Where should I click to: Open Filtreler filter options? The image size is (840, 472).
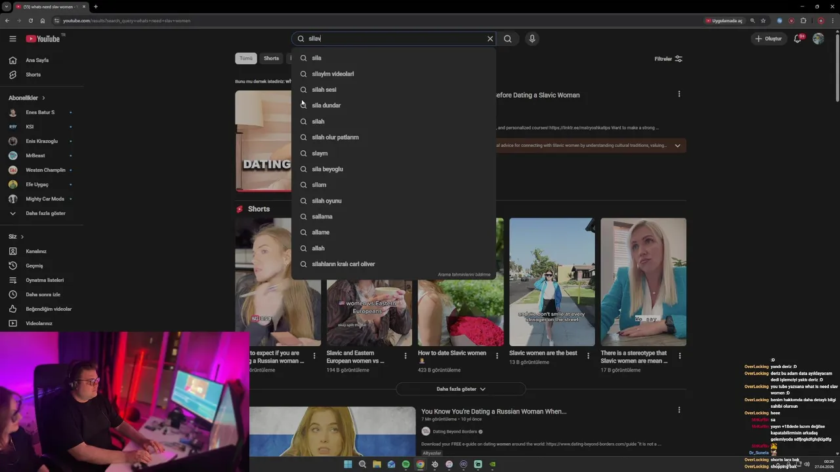[x=668, y=59]
